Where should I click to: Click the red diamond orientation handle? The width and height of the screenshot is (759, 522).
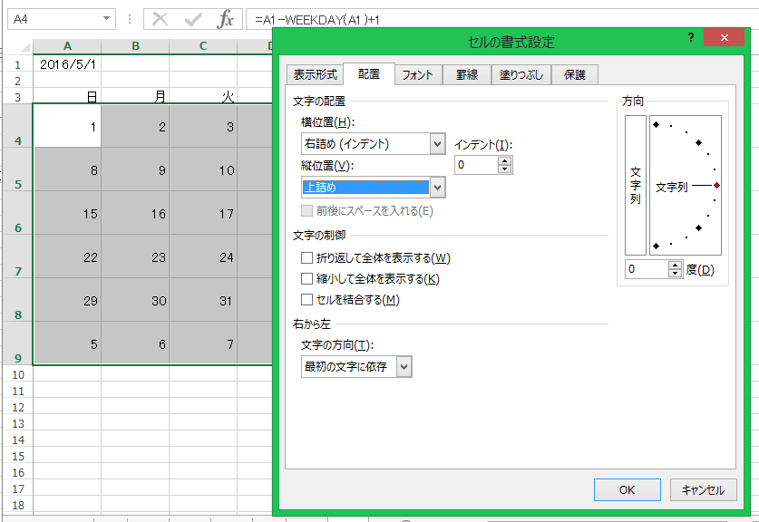[x=716, y=185]
